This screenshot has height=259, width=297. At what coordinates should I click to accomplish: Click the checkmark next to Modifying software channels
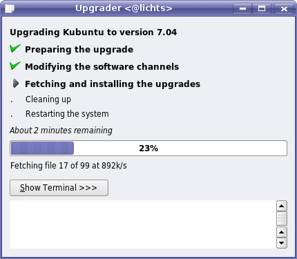15,66
